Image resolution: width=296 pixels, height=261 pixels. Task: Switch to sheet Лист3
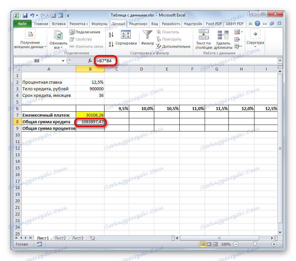pos(77,238)
